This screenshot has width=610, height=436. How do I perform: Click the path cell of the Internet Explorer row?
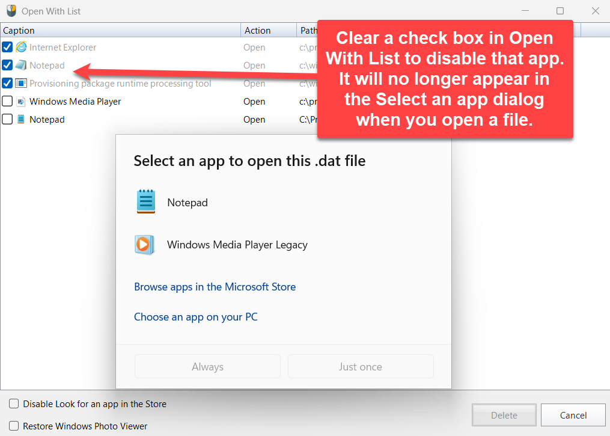308,48
